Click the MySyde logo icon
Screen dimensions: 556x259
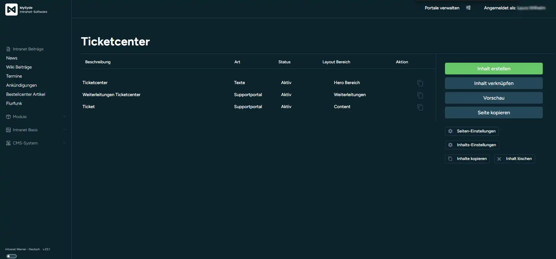click(11, 10)
